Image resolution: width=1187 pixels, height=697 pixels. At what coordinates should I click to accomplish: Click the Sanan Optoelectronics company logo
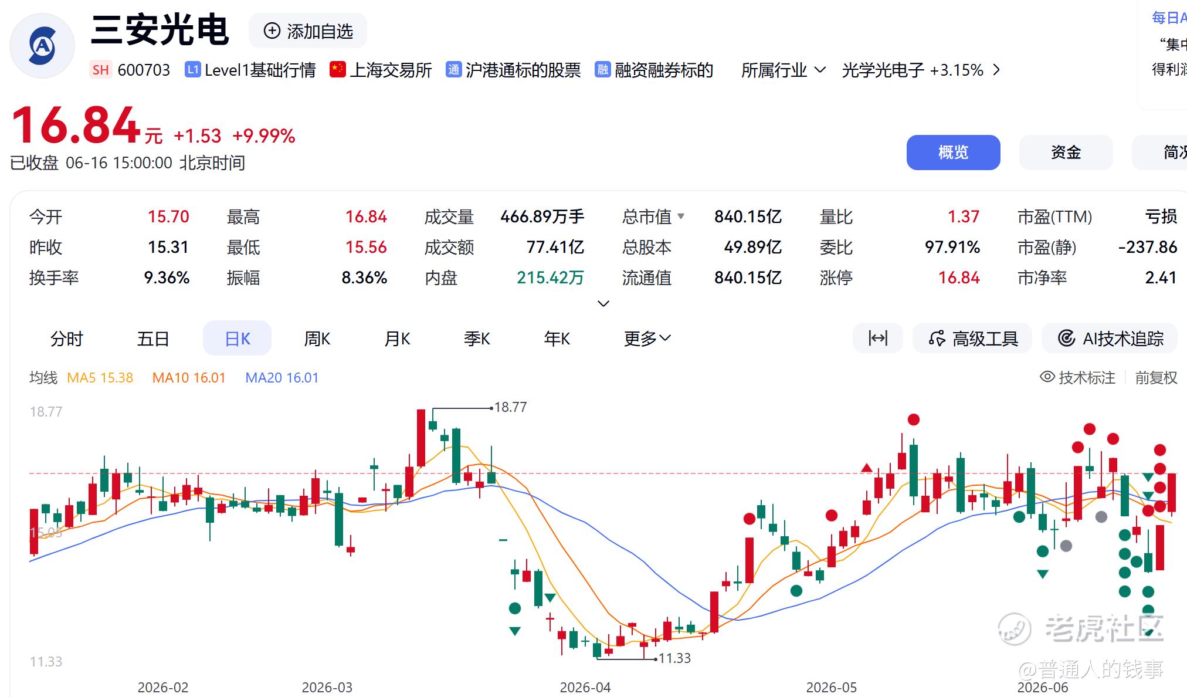(x=42, y=46)
